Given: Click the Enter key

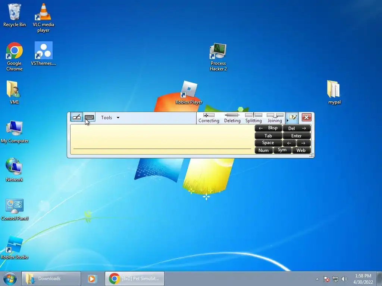Looking at the screenshot, I should 297,136.
